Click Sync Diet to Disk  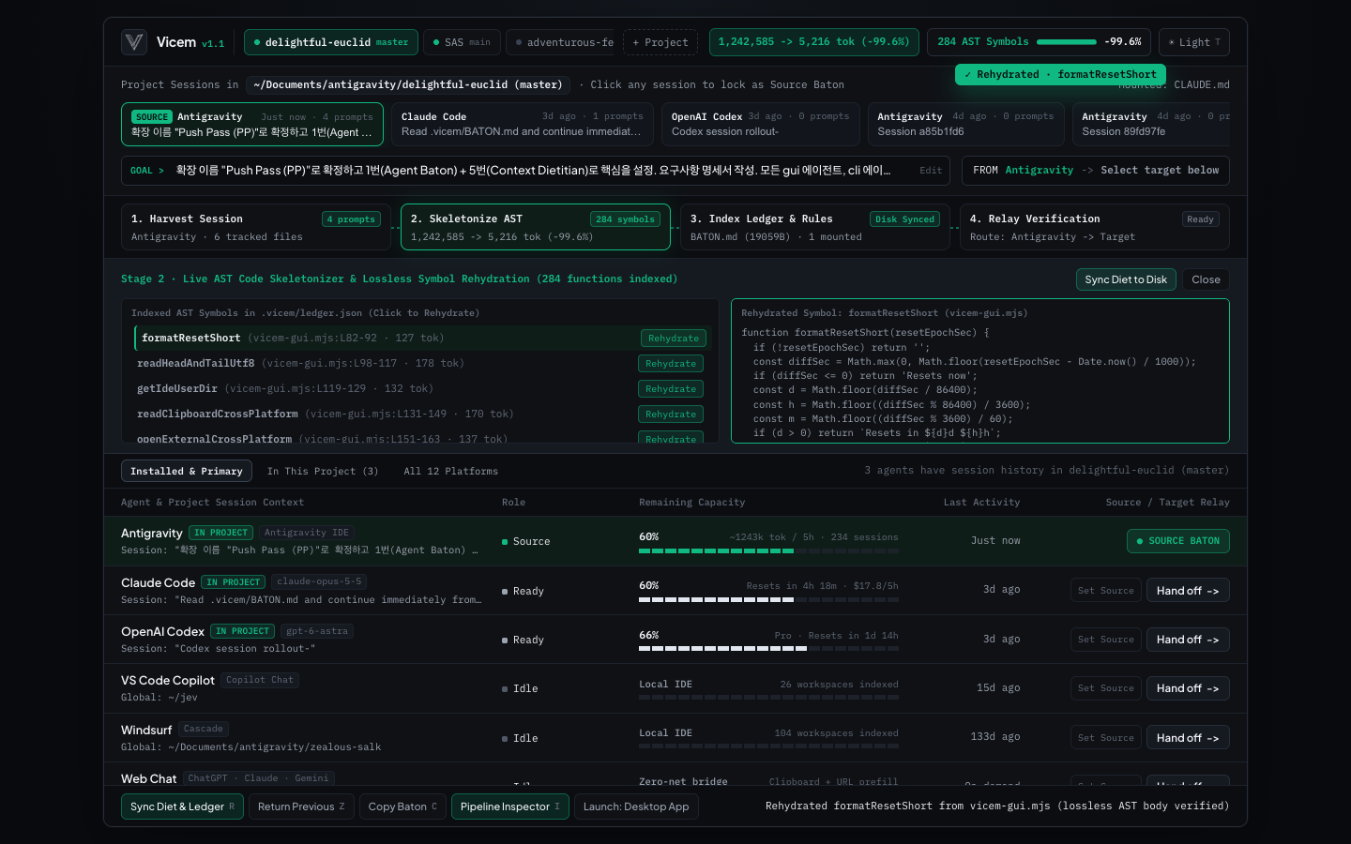(1126, 279)
